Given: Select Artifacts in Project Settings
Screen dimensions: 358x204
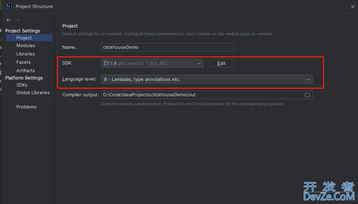Looking at the screenshot, I should click(25, 71).
